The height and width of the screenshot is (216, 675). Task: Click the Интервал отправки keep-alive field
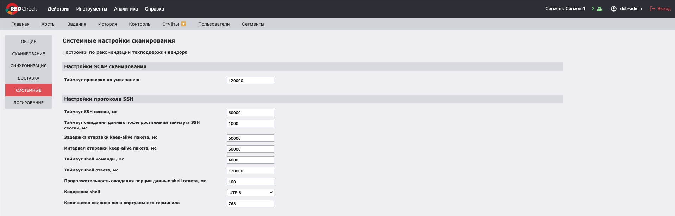click(251, 149)
